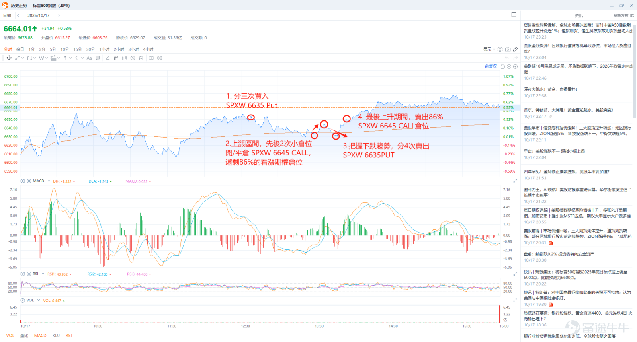Expand the MACD panel to full size

pyautogui.click(x=515, y=181)
